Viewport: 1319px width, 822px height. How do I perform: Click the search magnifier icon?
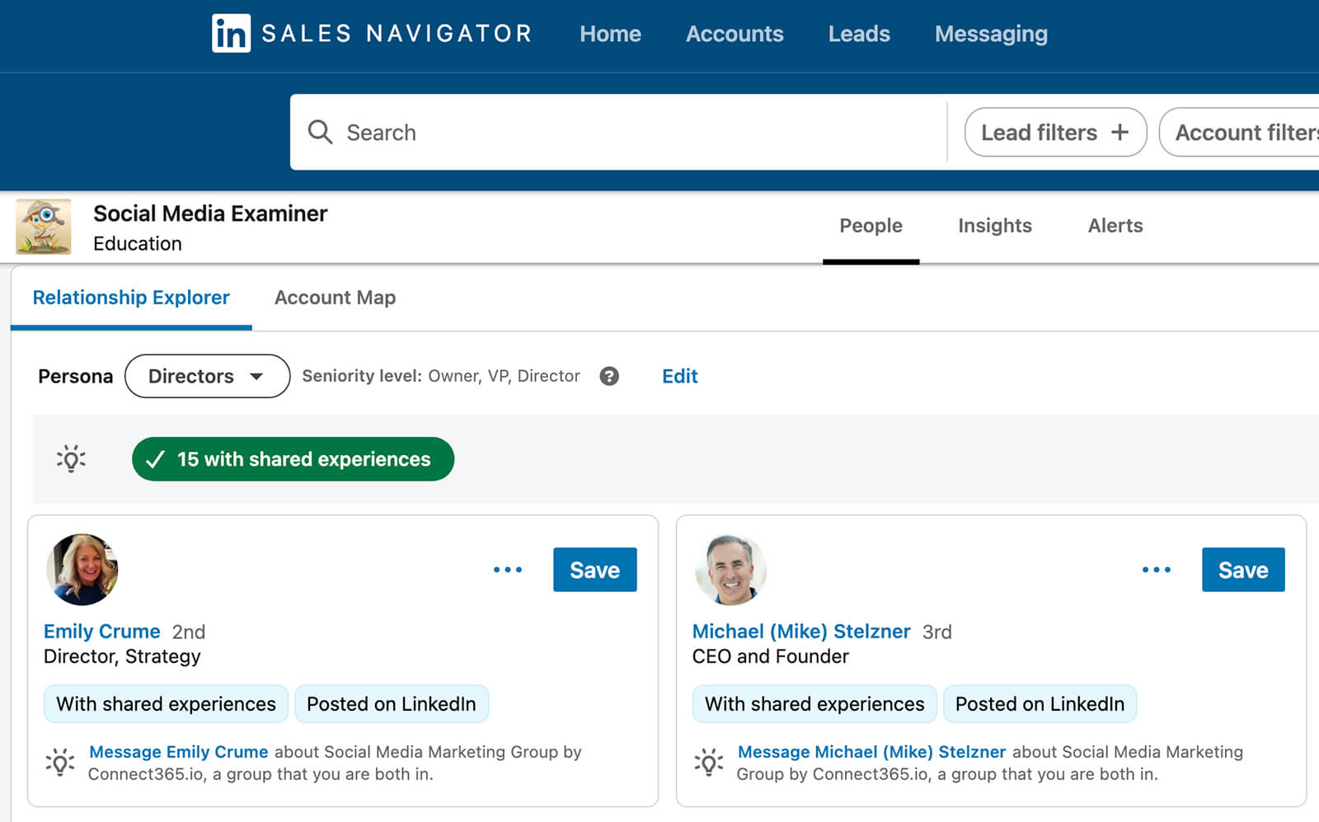320,132
